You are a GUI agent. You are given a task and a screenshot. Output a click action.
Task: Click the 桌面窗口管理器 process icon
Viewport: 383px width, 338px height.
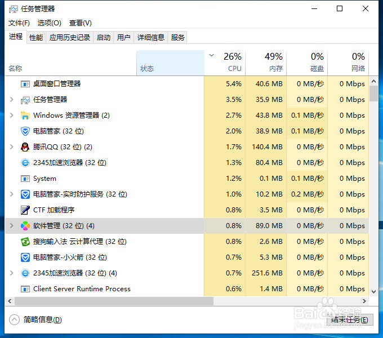click(x=25, y=84)
